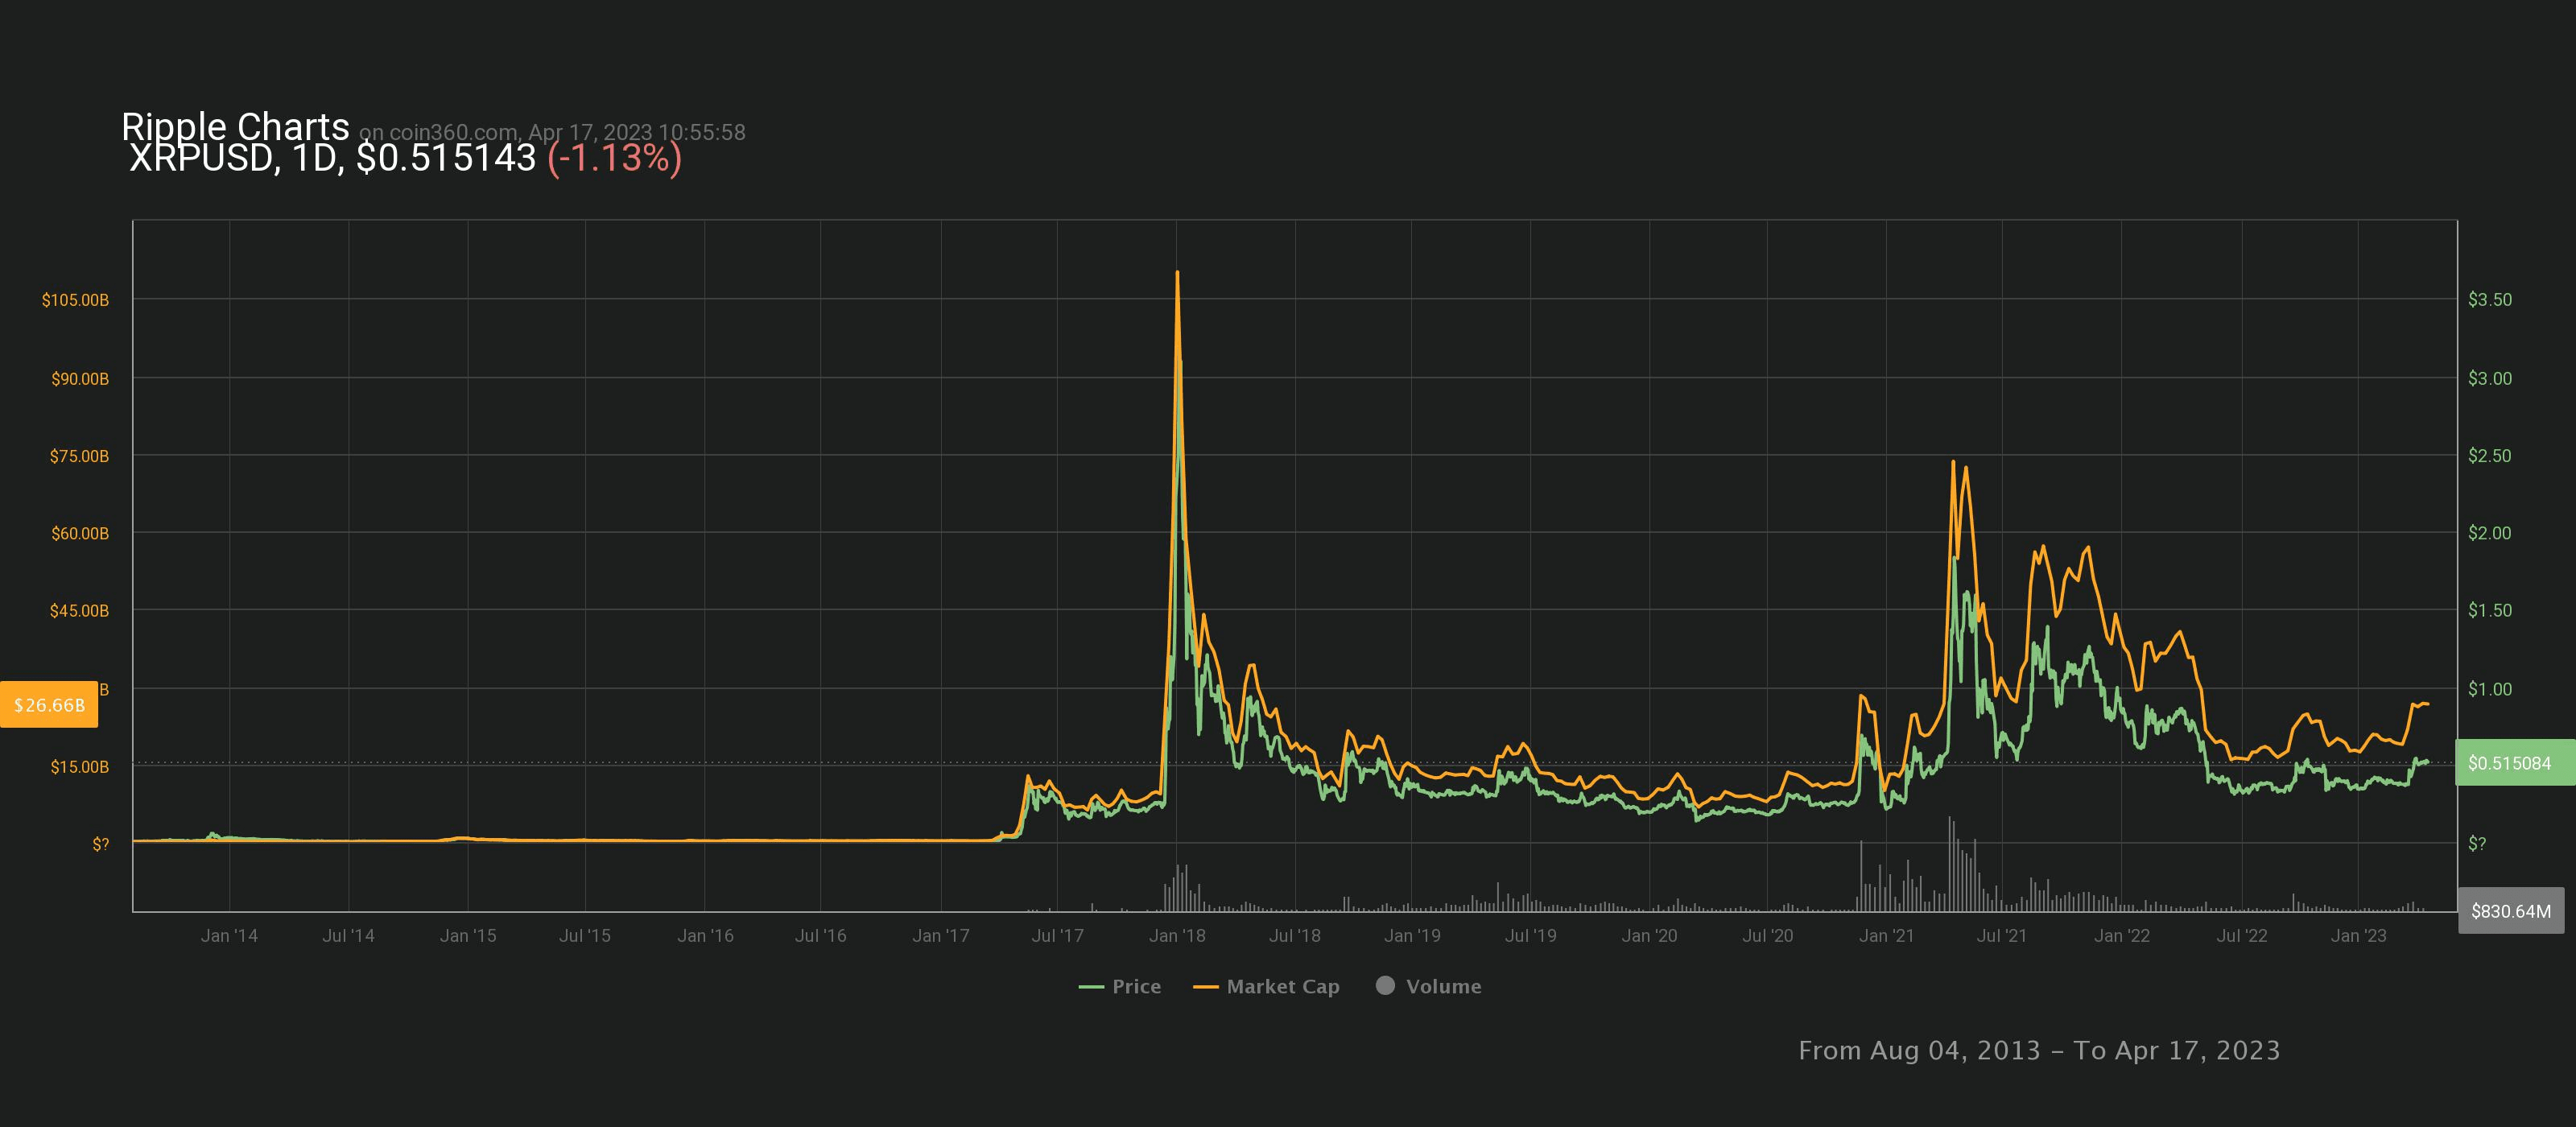Image resolution: width=2576 pixels, height=1127 pixels.
Task: Click the Jan '20 time axis label
Action: [1649, 936]
